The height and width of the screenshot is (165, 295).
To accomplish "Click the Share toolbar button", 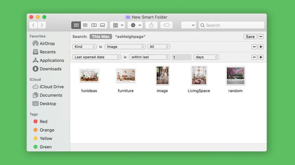I will 151,25.
